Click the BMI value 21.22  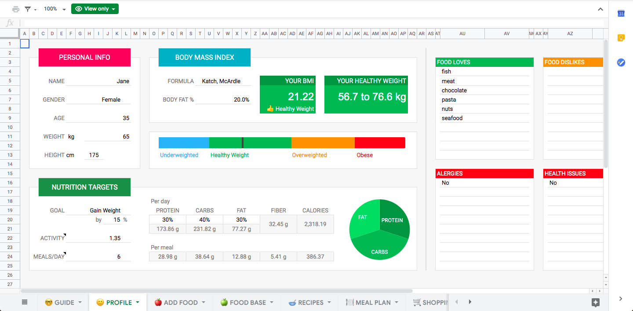301,96
